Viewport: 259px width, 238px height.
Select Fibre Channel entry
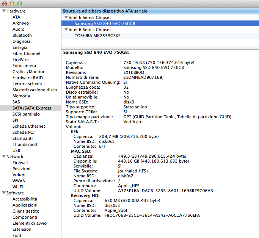tap(26, 53)
